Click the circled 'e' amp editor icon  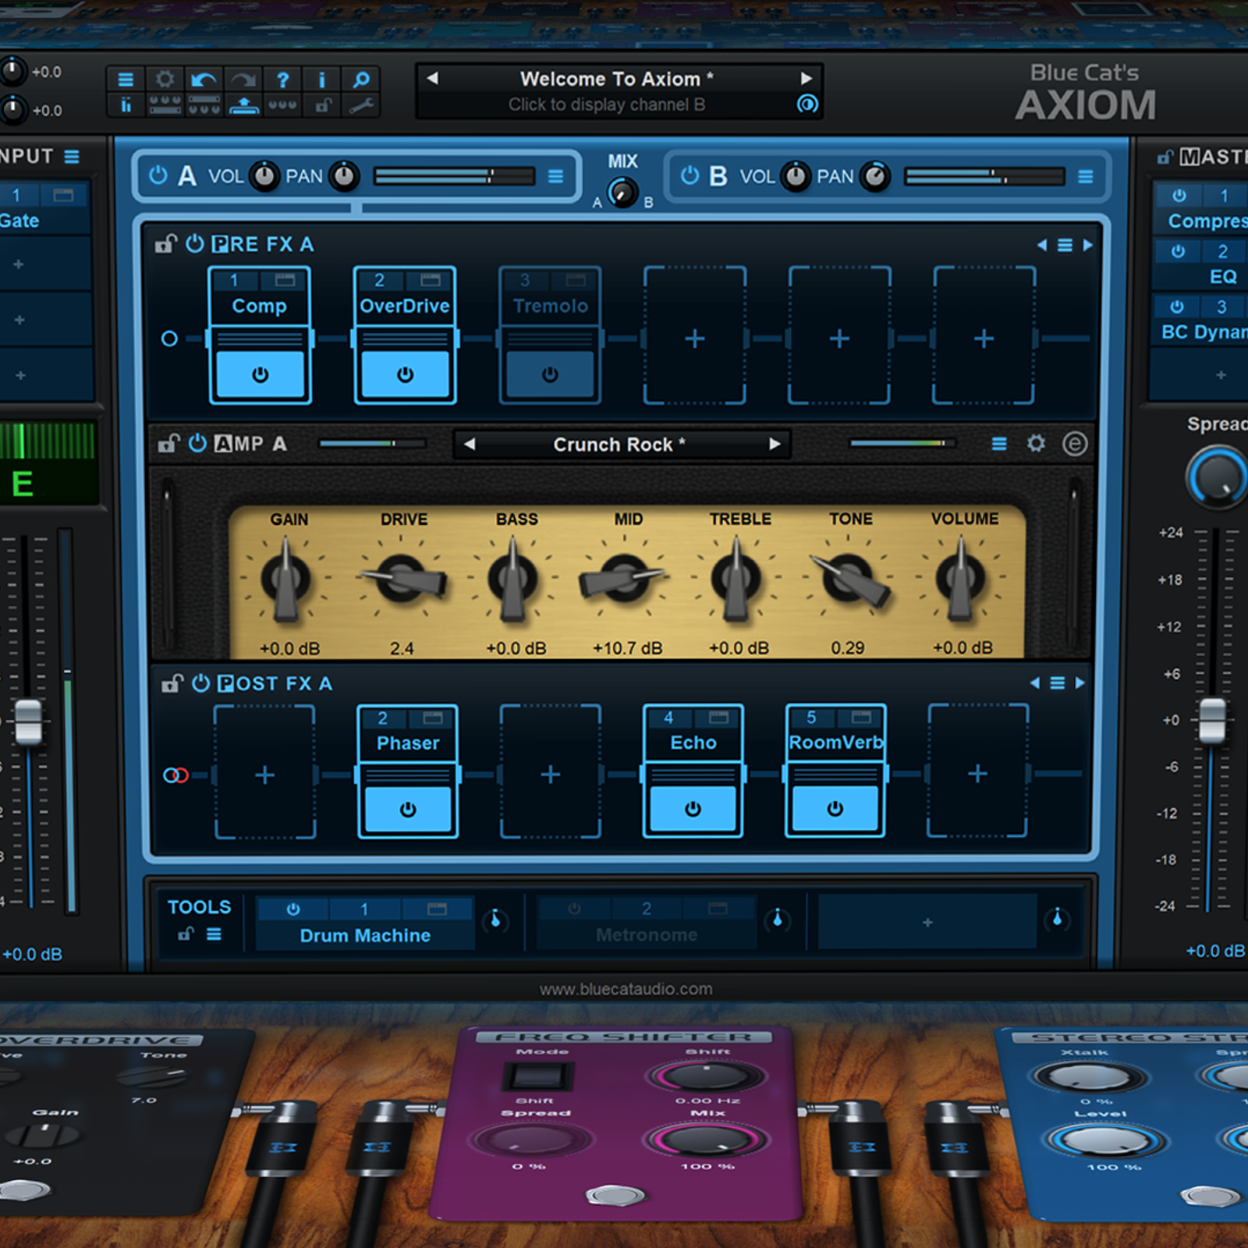tap(1075, 444)
